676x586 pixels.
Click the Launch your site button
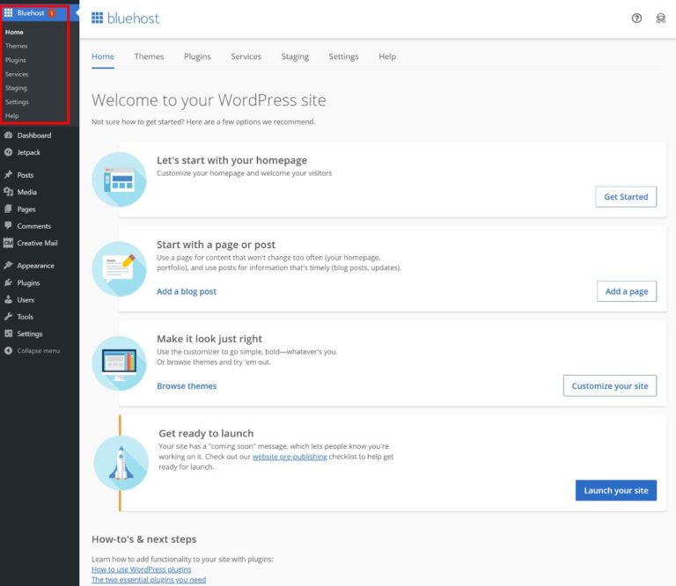[615, 490]
